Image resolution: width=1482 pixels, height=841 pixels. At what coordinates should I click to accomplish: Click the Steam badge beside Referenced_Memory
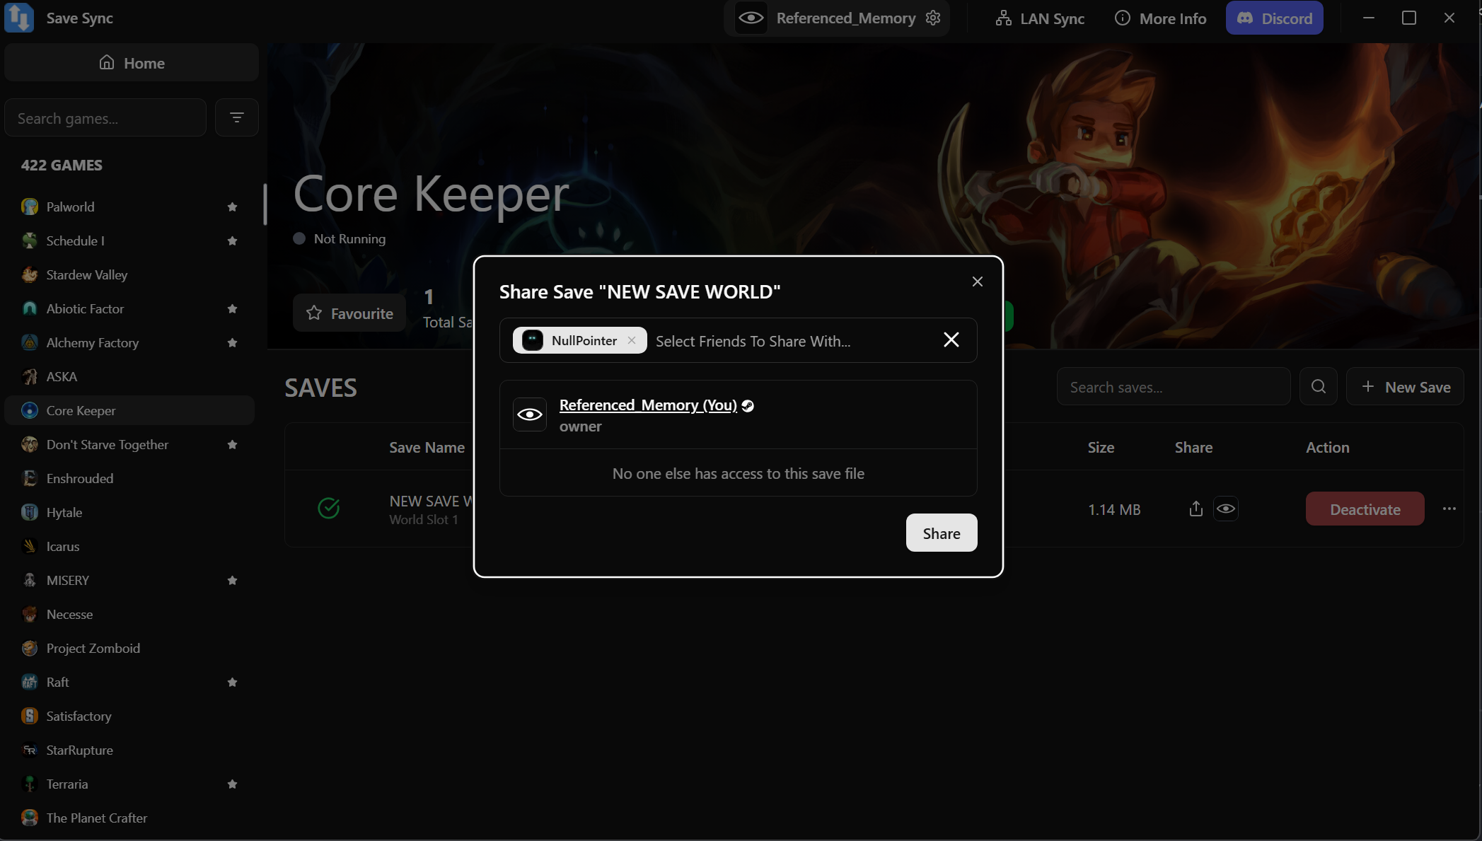tap(748, 405)
